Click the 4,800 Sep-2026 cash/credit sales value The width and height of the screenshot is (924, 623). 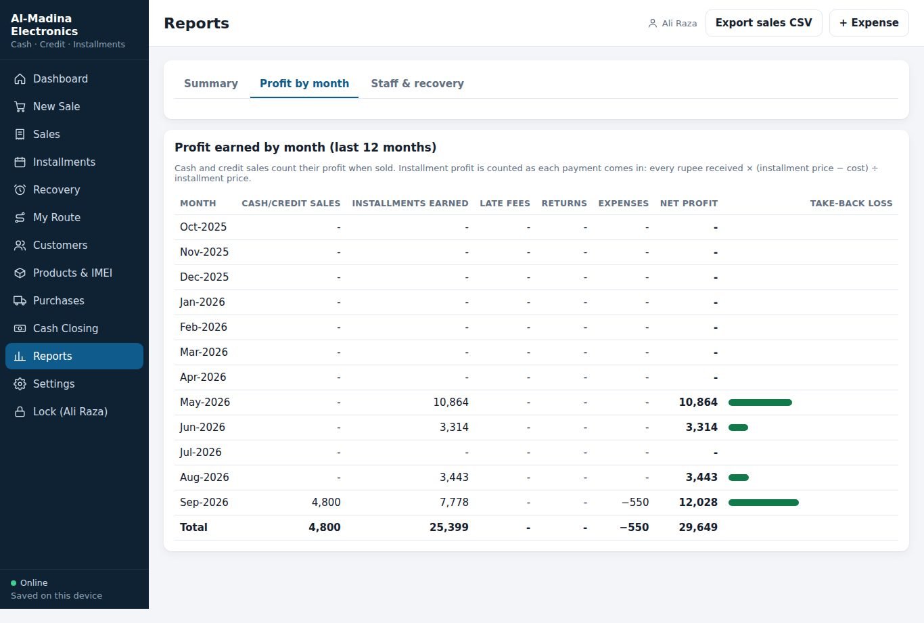(x=326, y=503)
